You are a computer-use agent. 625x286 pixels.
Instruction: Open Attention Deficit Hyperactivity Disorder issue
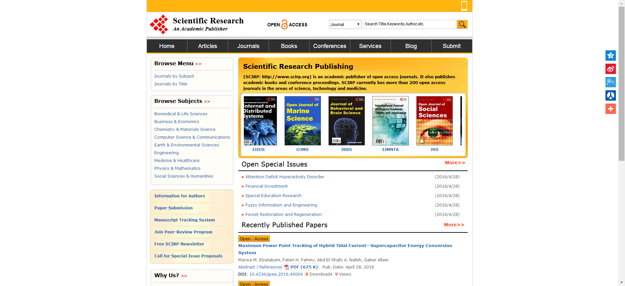point(285,177)
